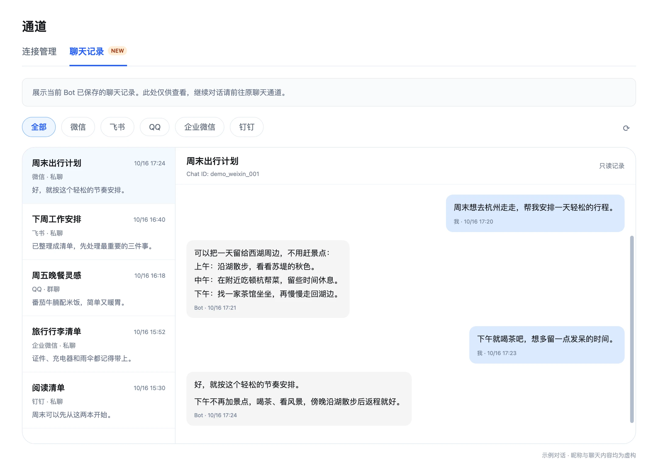Filter records by 钉钉
The image size is (658, 472).
click(x=247, y=127)
